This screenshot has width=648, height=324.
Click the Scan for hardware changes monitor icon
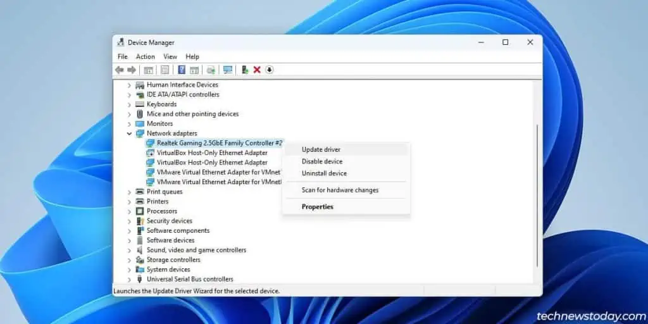[x=228, y=70]
